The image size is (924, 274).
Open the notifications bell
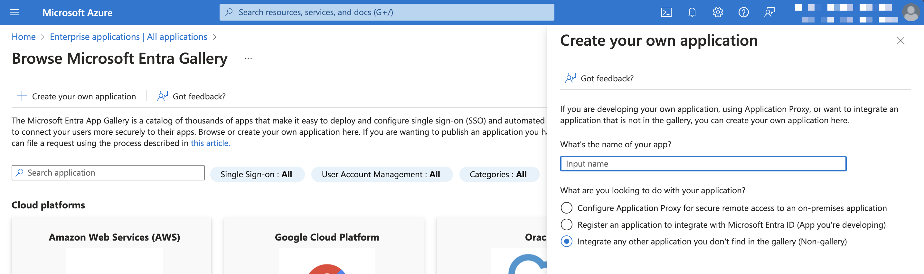692,13
